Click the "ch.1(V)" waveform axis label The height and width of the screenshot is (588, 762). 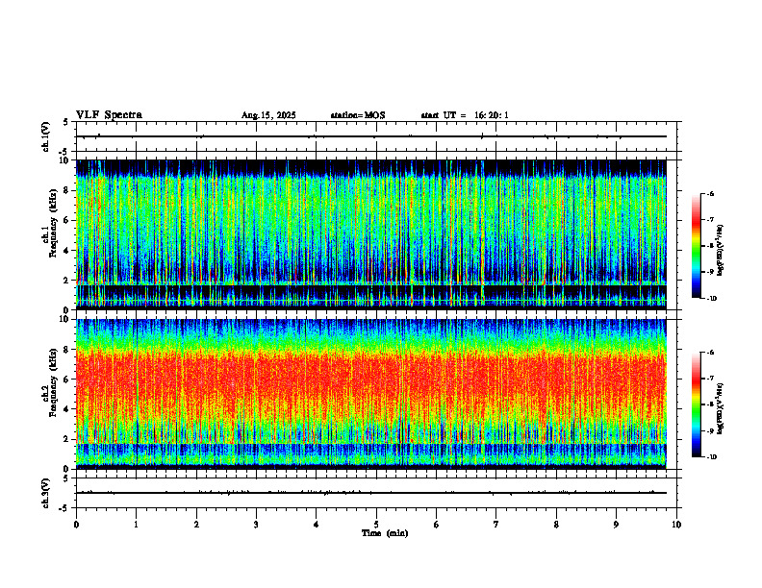click(45, 136)
